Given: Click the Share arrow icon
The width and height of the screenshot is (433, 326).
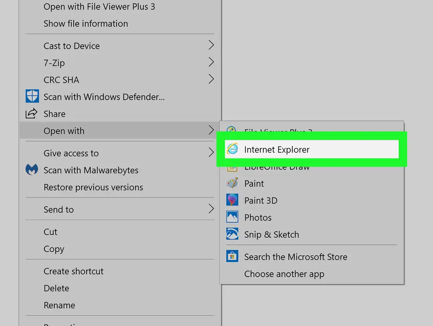Looking at the screenshot, I should 31,113.
